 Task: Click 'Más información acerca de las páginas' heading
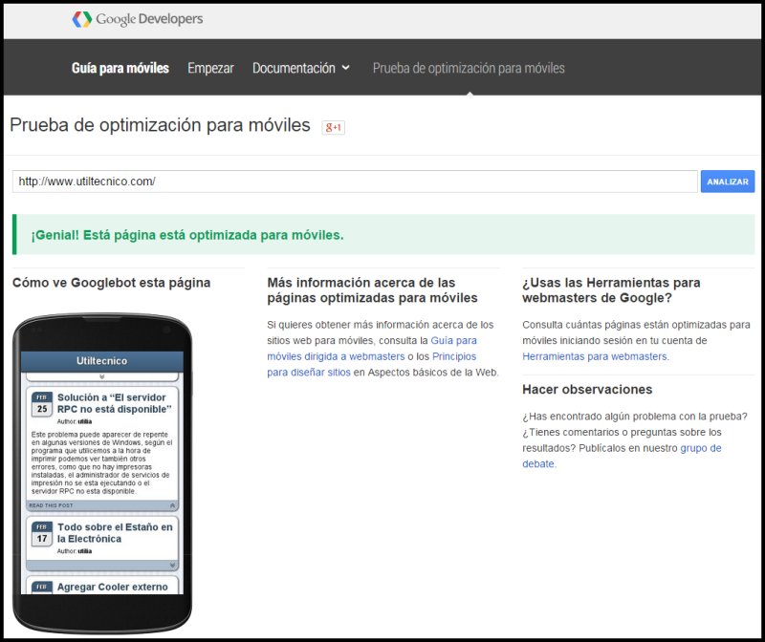coord(372,290)
